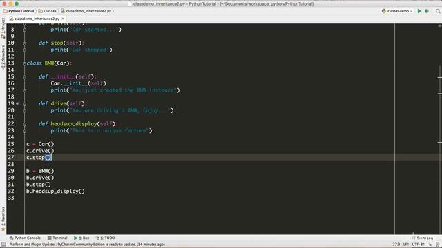Close the classdemo_inheritance2.py editor tab
This screenshot has height=248, width=442.
point(63,19)
